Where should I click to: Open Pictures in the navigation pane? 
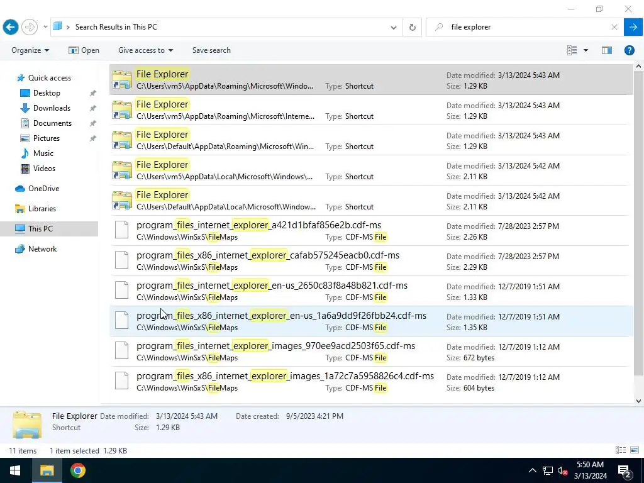(46, 138)
